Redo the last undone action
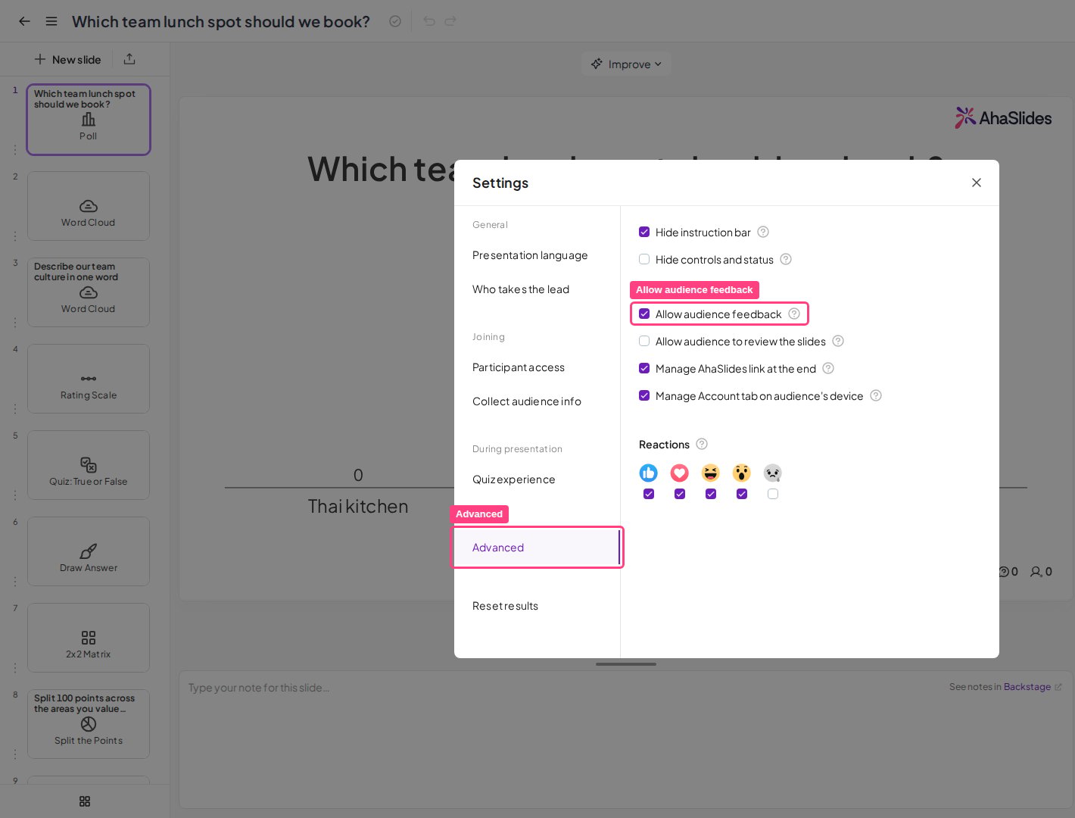The image size is (1075, 818). point(450,21)
